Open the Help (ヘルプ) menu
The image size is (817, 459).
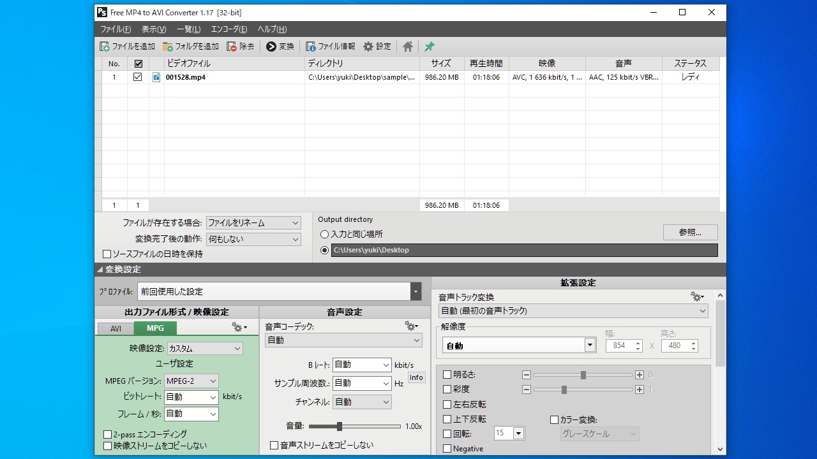pyautogui.click(x=272, y=29)
